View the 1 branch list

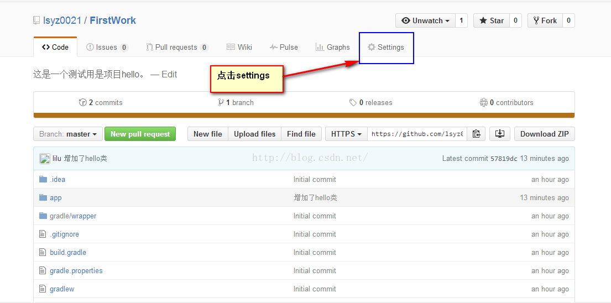pos(236,102)
